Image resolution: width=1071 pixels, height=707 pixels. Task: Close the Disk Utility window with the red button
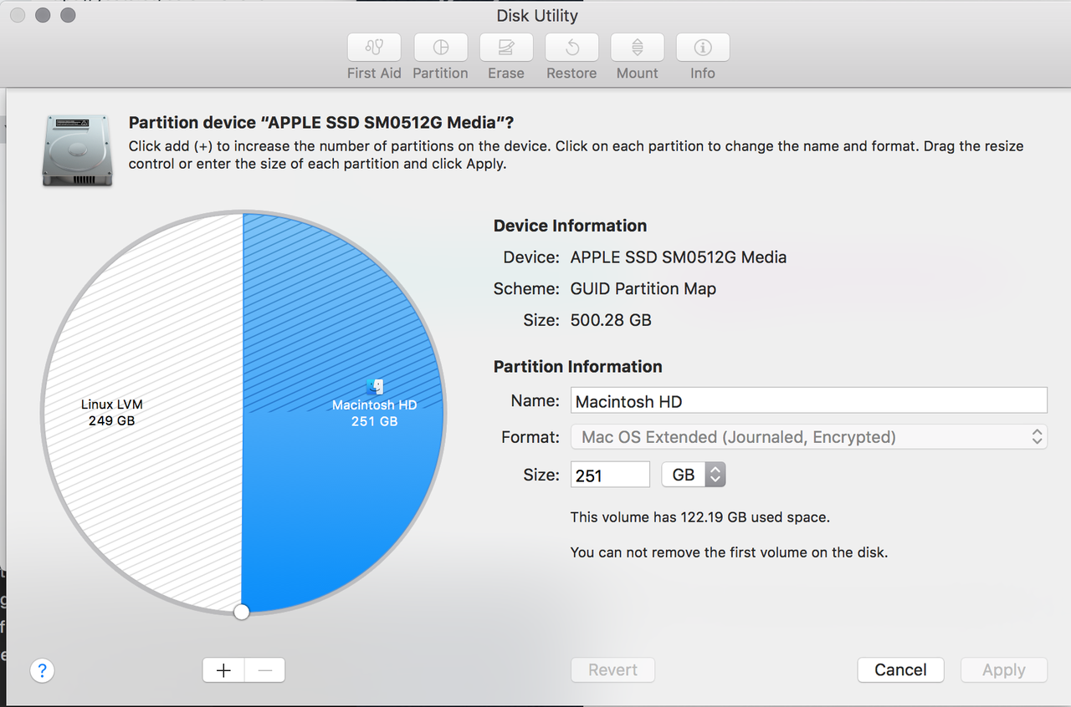pyautogui.click(x=17, y=15)
